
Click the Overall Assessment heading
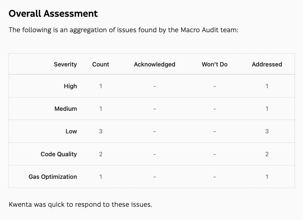pyautogui.click(x=53, y=14)
